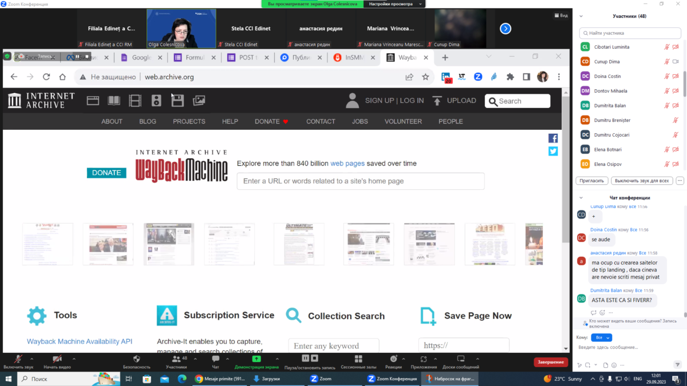The image size is (687, 386).
Task: Click the browser reload button
Action: (x=46, y=77)
